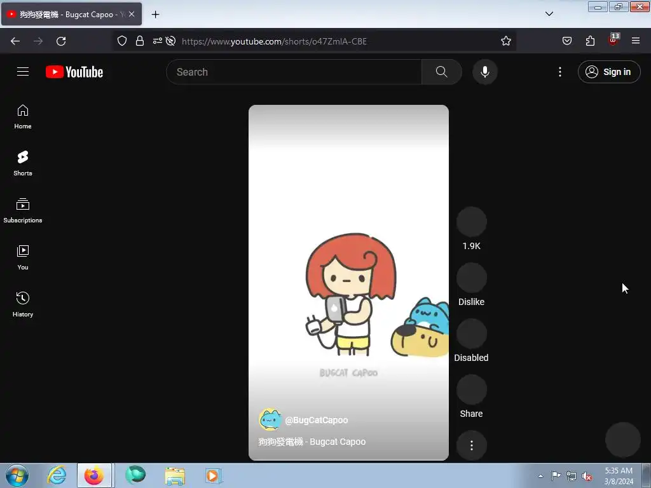Click the search magnifier button
This screenshot has width=651, height=488.
[441, 72]
